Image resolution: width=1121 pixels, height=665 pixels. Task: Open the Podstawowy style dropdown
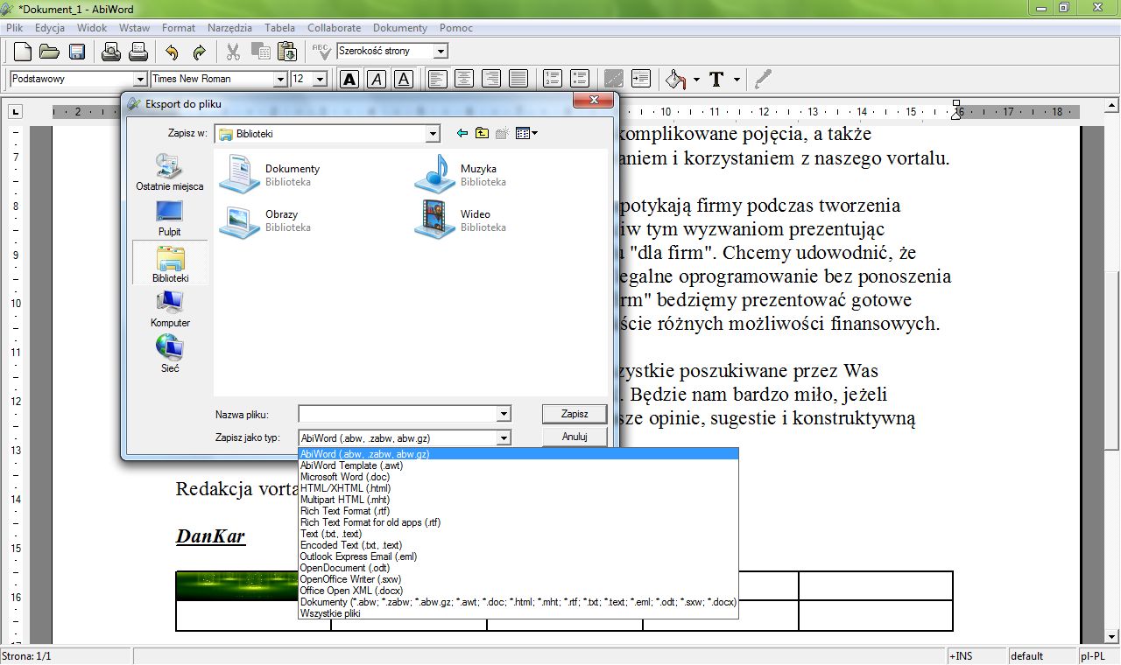[x=139, y=79]
